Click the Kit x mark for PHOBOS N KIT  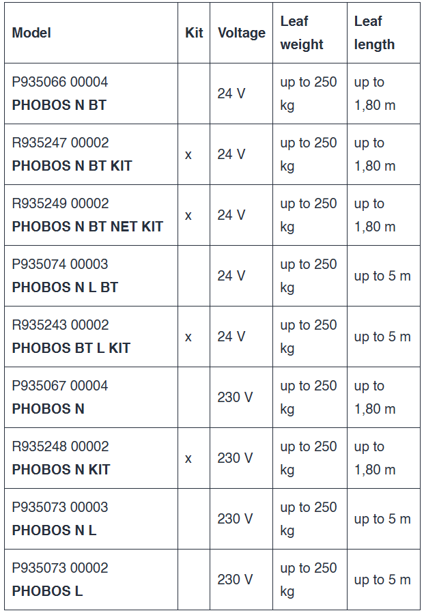(188, 459)
